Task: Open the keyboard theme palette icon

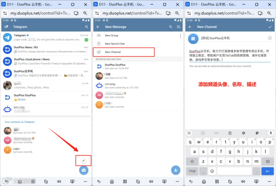Action: pos(257,133)
